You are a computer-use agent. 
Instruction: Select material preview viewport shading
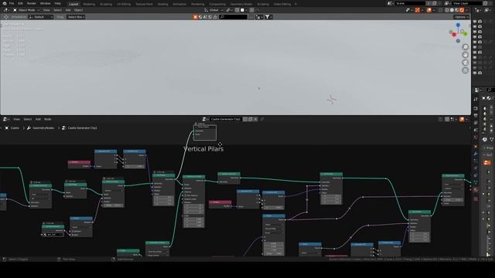(457, 10)
